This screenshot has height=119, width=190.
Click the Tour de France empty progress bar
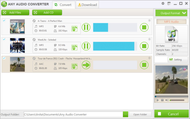[115, 65]
